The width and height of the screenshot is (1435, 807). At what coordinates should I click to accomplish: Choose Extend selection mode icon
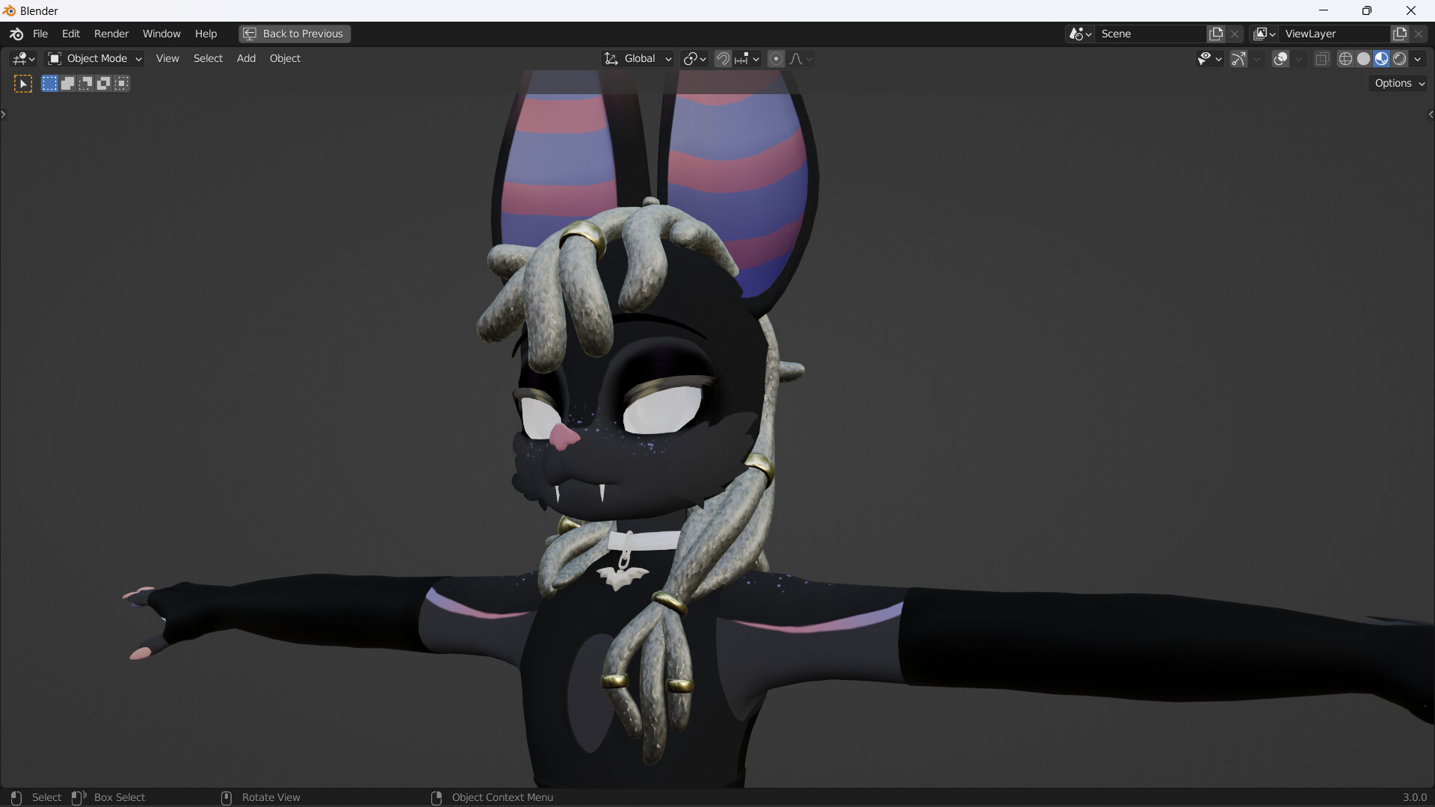[67, 84]
